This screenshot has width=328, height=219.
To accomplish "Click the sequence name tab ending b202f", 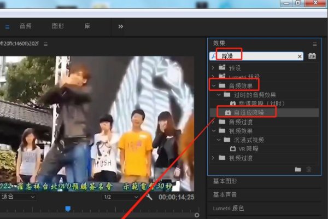I will (x=19, y=44).
